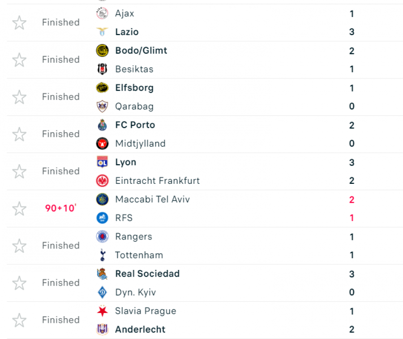The image size is (403, 339).
Task: Open the Bodo/Glimt team name link
Action: point(141,51)
